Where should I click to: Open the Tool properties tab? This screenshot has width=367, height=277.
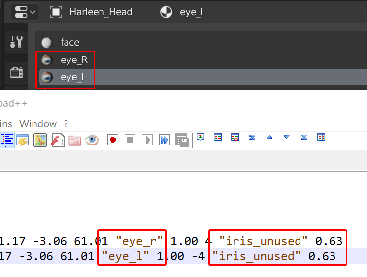16,42
